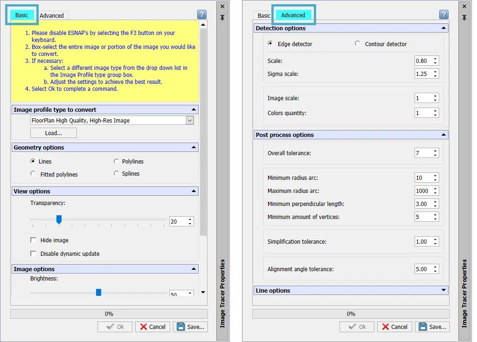Switch to Basic tab beside highlighted Advanced tab

(x=263, y=15)
